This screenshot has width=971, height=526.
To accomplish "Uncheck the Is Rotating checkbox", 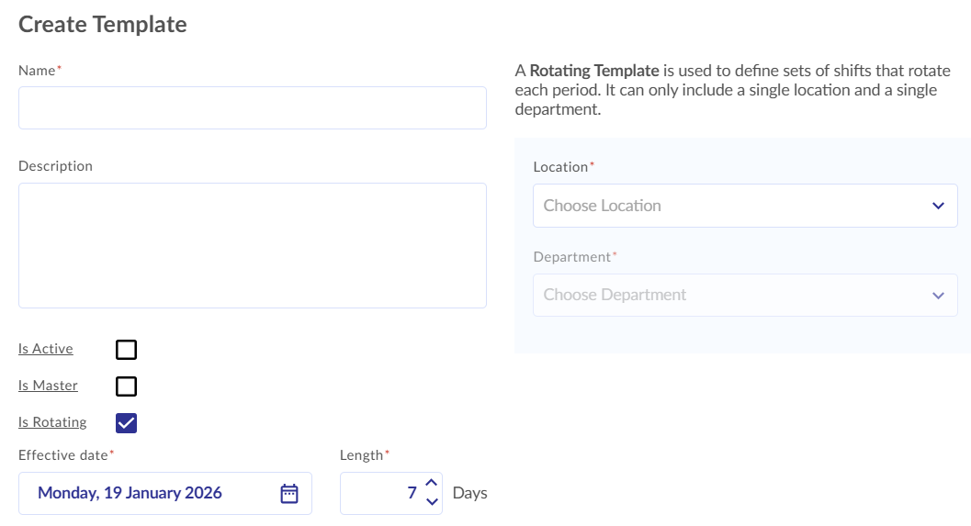I will click(126, 423).
